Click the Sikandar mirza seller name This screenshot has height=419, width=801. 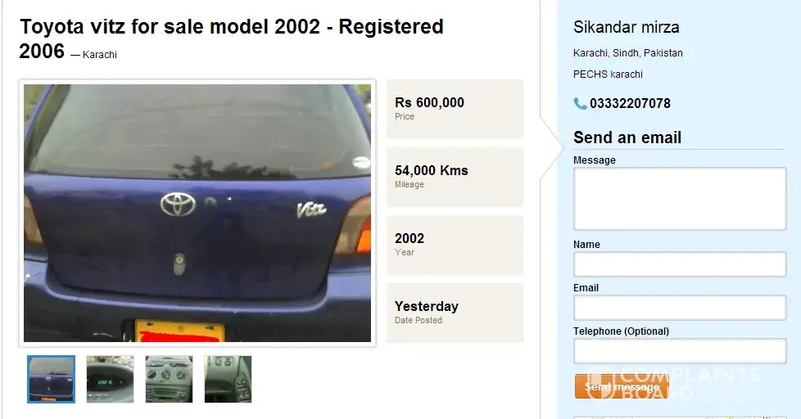point(627,27)
